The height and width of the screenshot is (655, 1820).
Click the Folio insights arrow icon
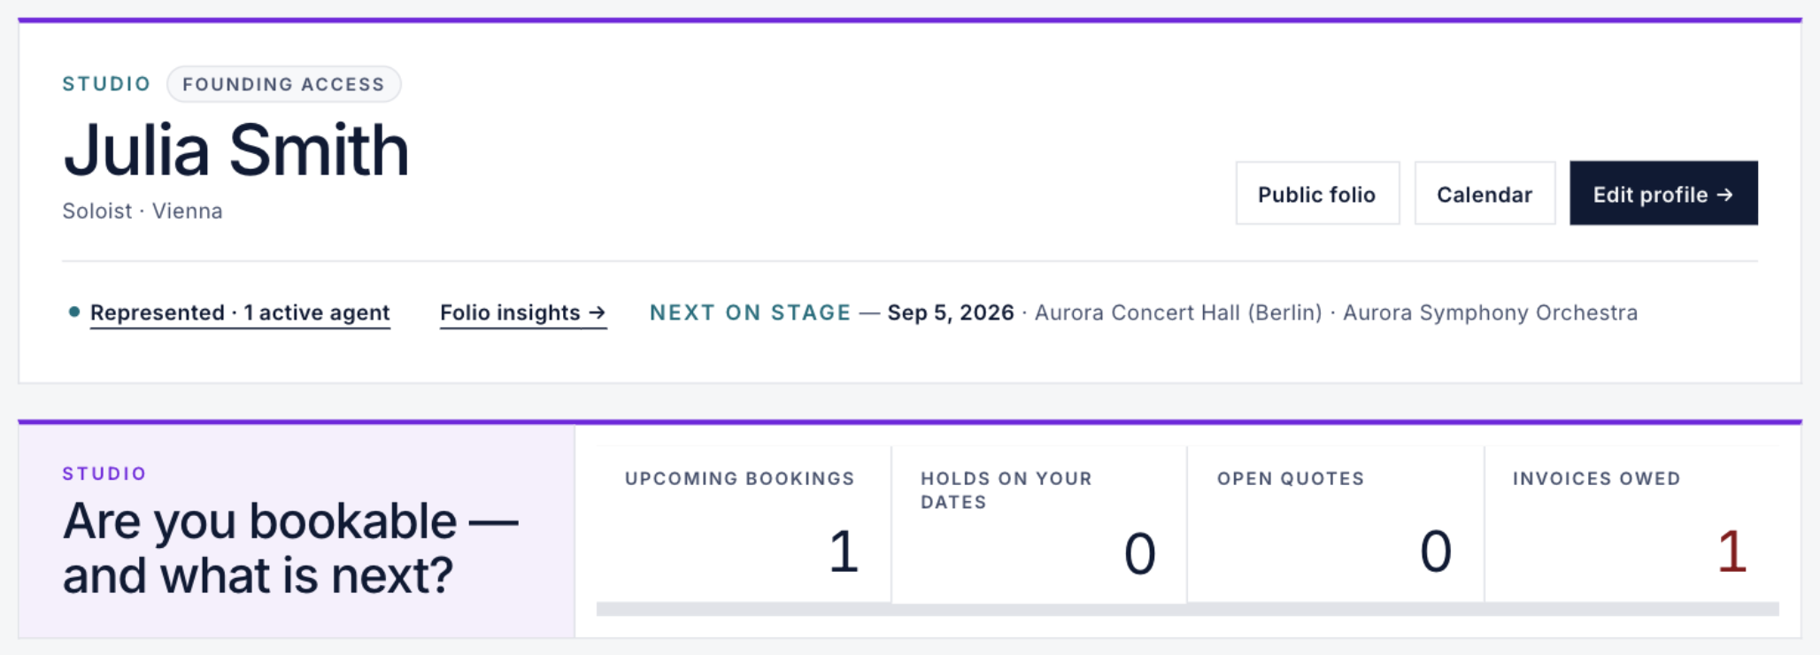[597, 312]
